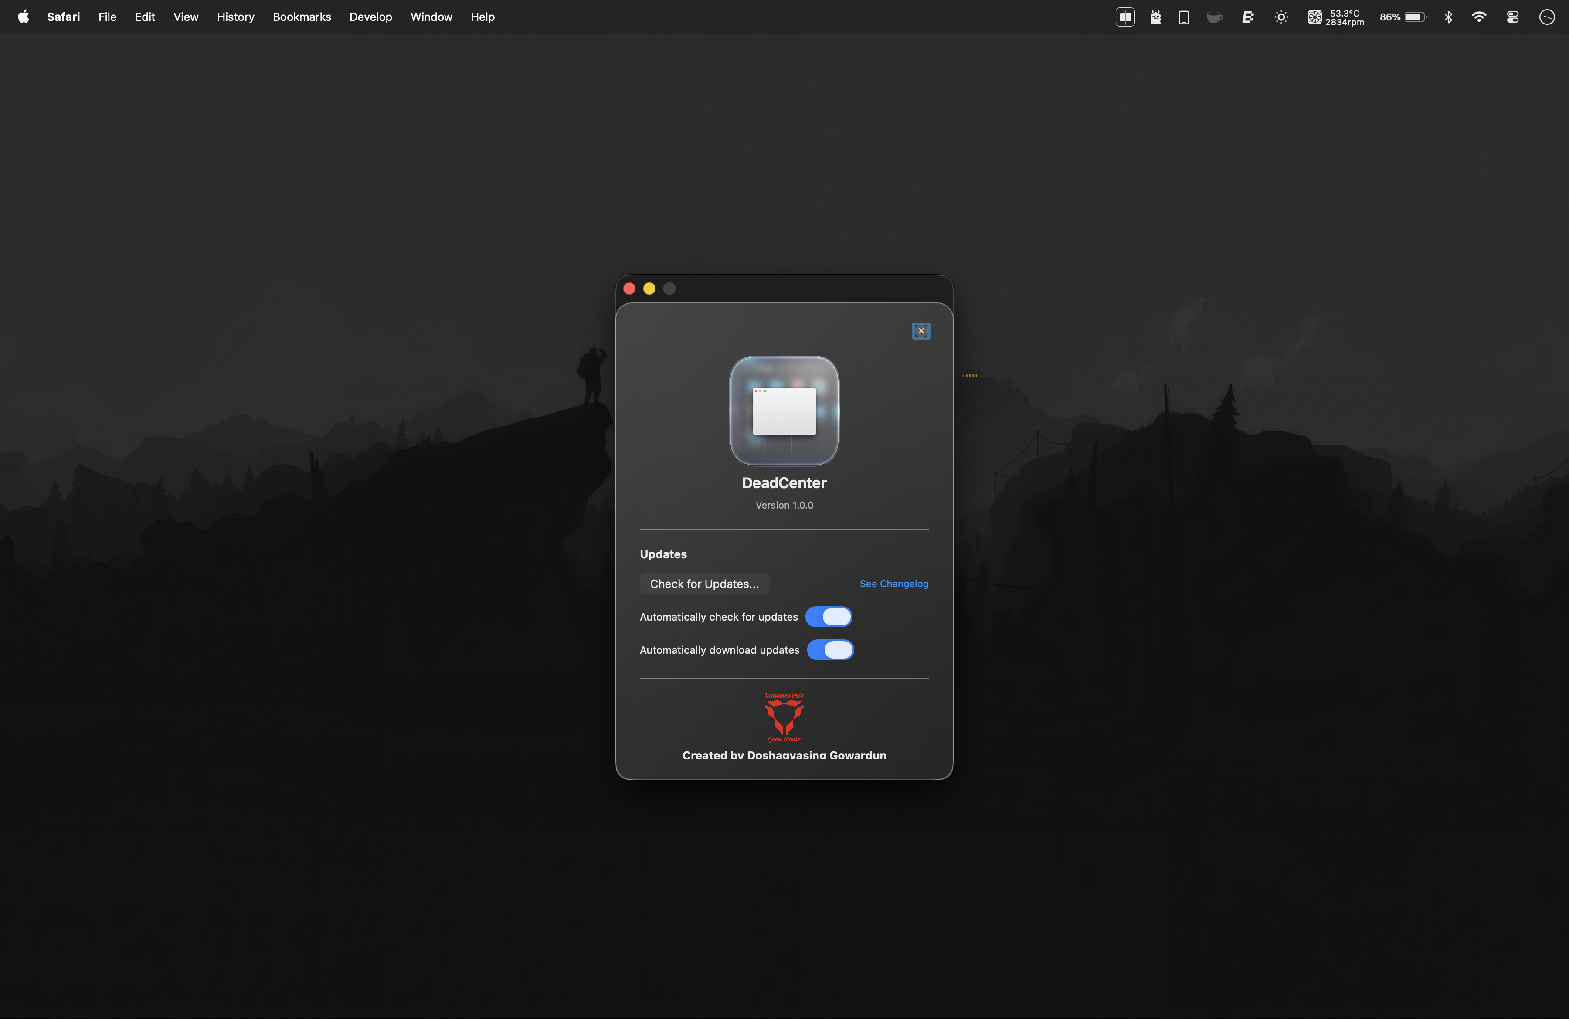Click the Version 1.0.0 text
1569x1019 pixels.
click(x=784, y=505)
